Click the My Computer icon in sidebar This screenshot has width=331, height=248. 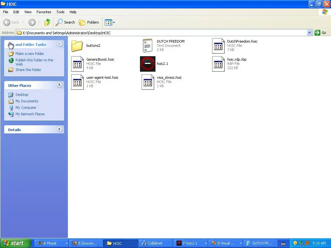pos(11,108)
